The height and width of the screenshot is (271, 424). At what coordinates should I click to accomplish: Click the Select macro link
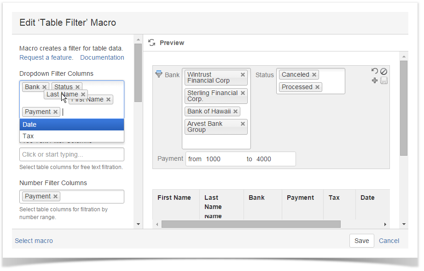tap(34, 241)
